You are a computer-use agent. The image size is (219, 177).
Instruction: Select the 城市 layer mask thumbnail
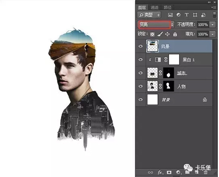pyautogui.click(x=169, y=73)
